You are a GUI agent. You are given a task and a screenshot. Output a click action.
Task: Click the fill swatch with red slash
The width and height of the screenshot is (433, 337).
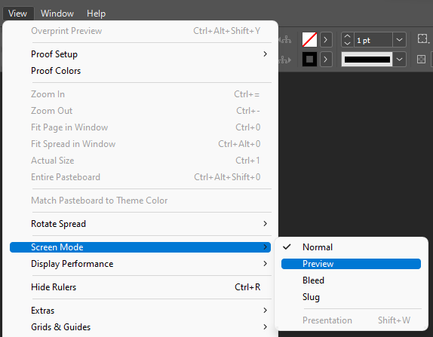tap(309, 40)
